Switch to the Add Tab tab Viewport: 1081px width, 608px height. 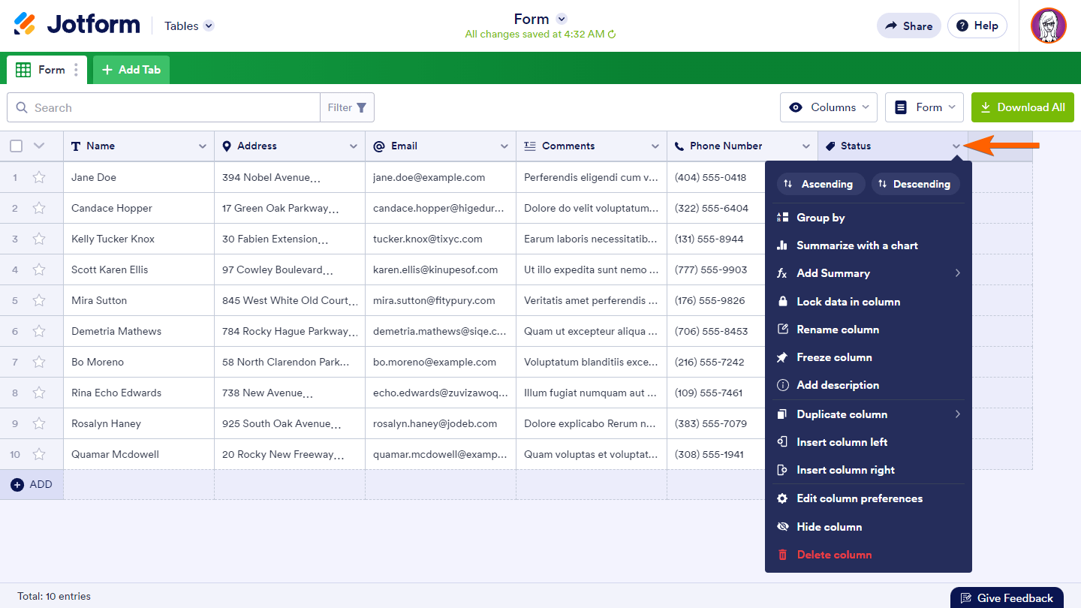pos(131,70)
